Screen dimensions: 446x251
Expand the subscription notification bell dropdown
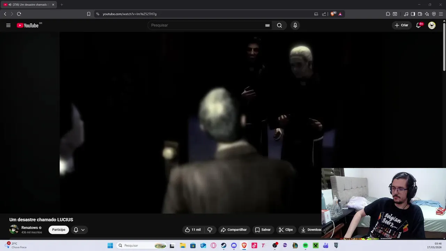click(79, 230)
